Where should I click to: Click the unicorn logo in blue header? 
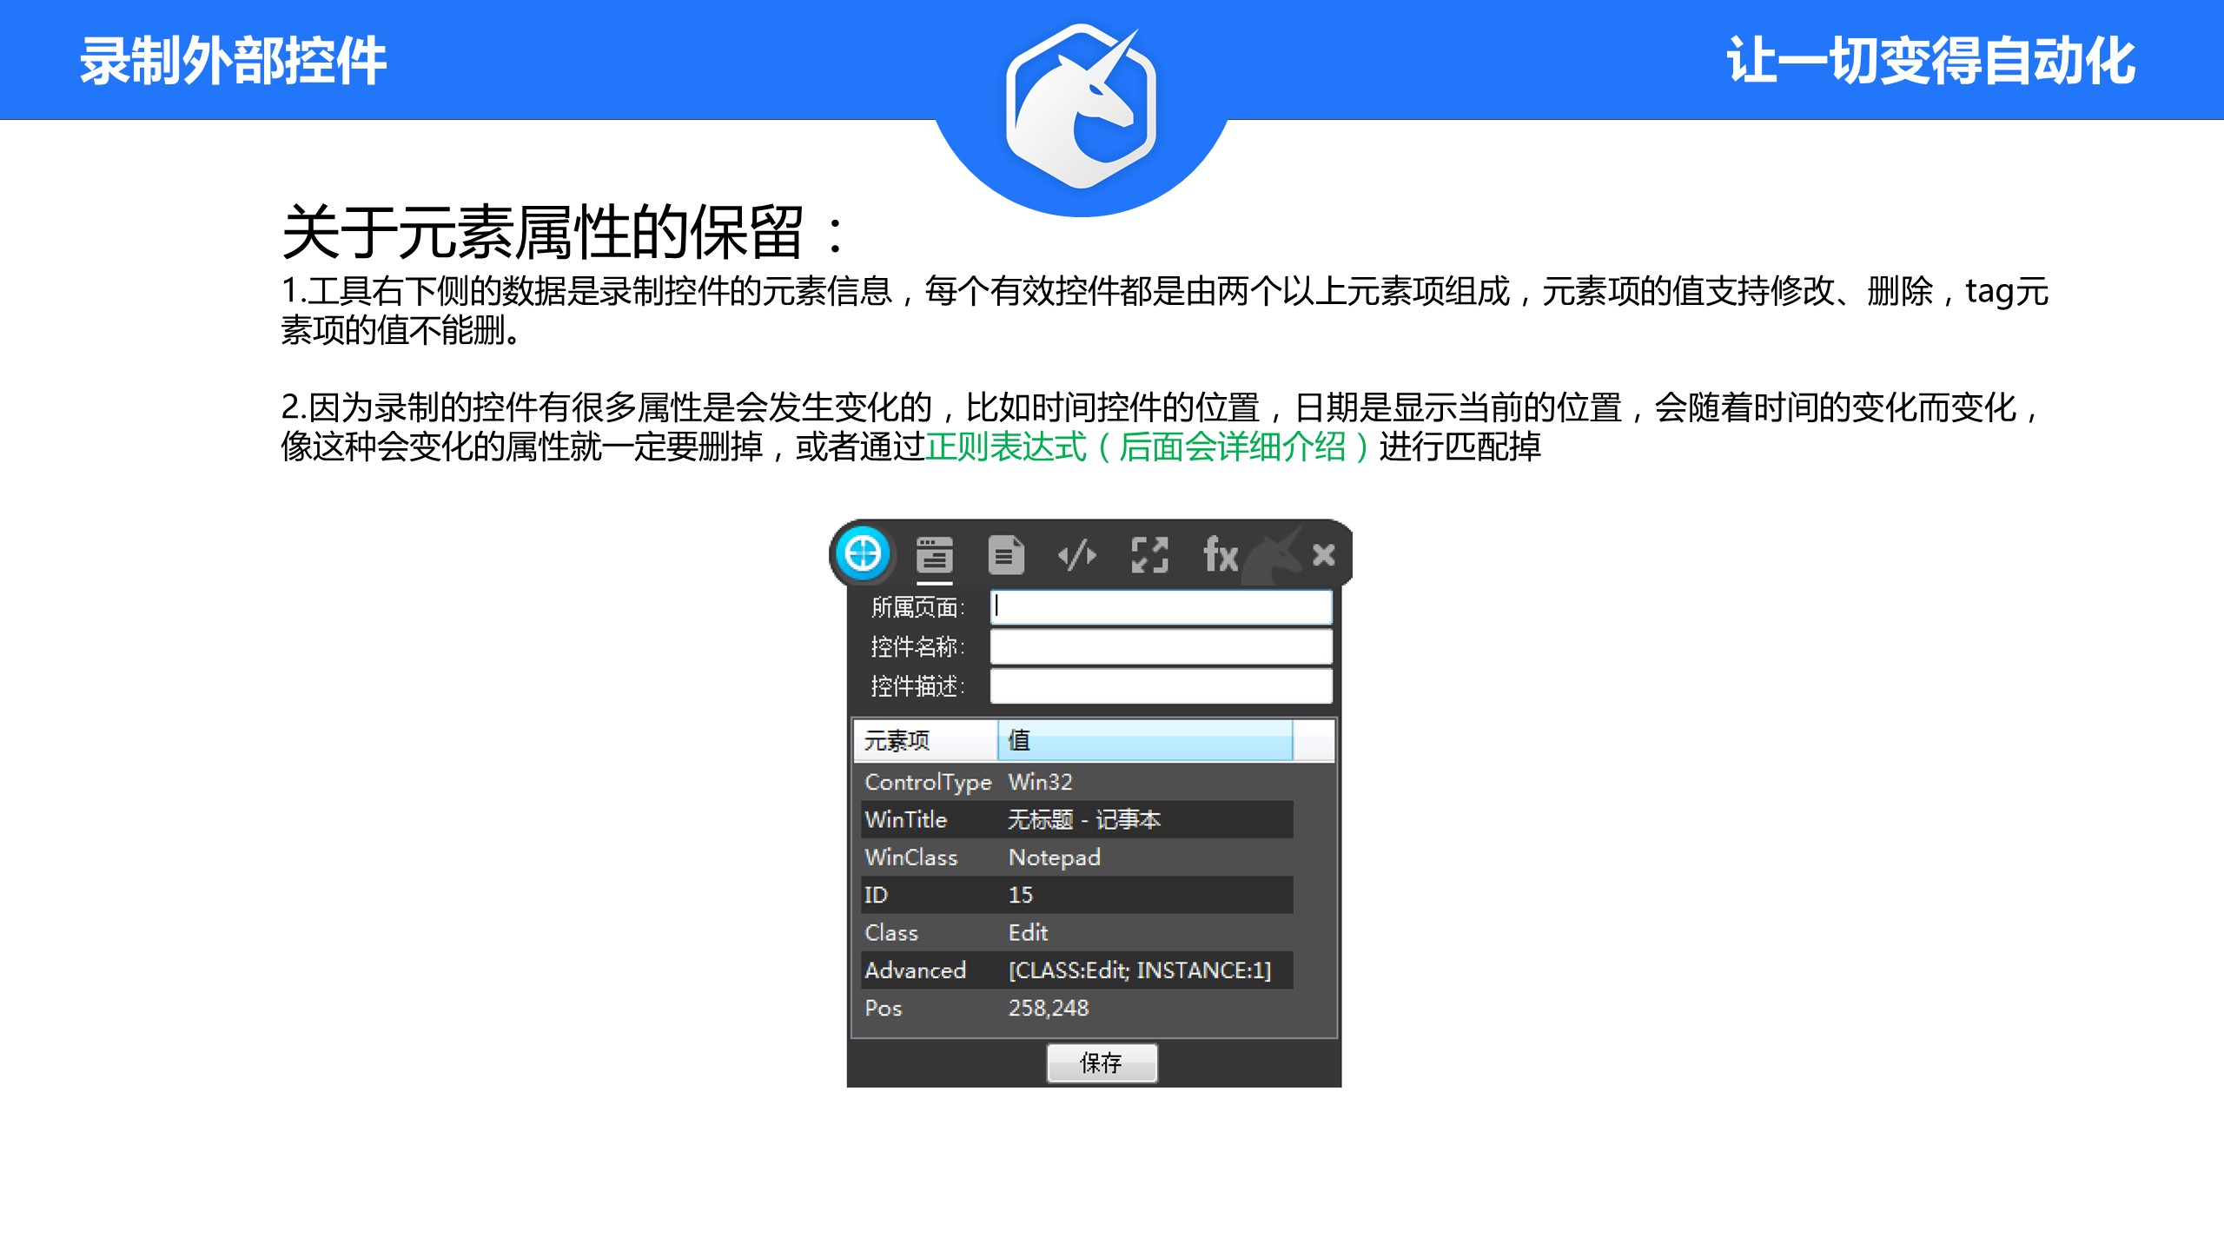(1081, 106)
